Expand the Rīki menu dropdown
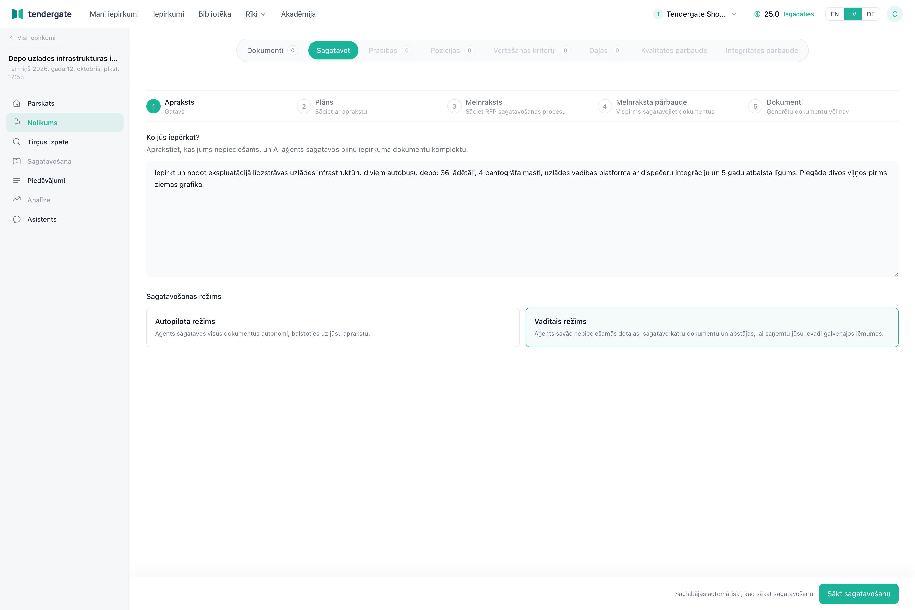 tap(256, 14)
